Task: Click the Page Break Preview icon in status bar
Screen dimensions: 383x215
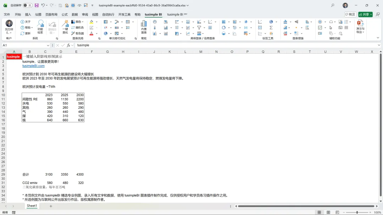Action: (337, 212)
